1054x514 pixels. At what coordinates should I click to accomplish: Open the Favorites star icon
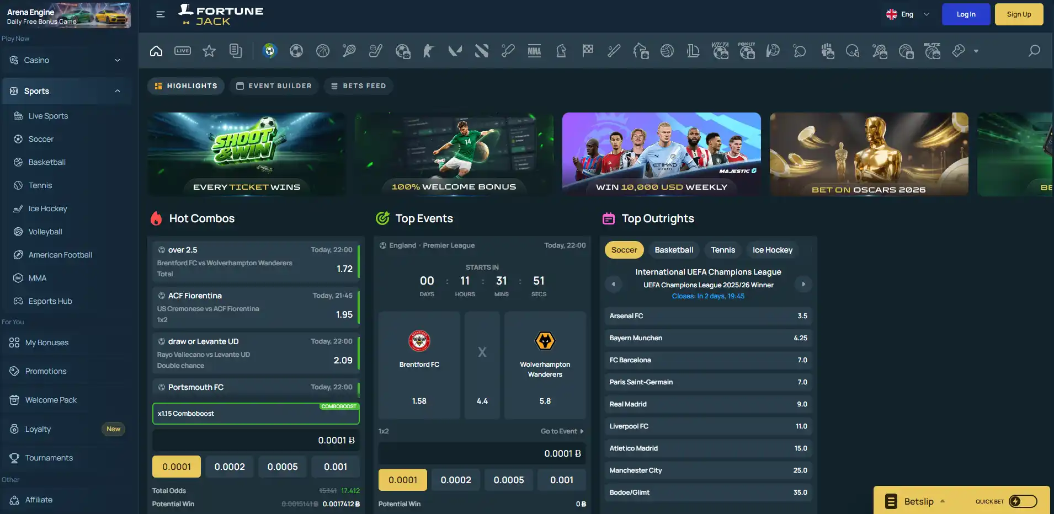click(x=209, y=51)
